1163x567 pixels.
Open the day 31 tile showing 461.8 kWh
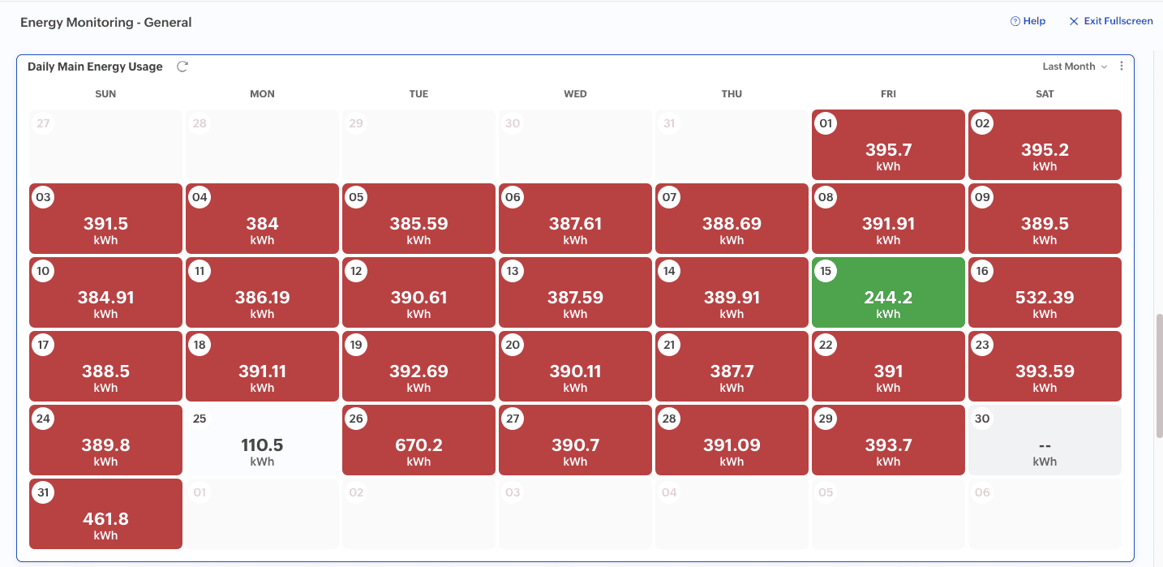click(x=105, y=514)
